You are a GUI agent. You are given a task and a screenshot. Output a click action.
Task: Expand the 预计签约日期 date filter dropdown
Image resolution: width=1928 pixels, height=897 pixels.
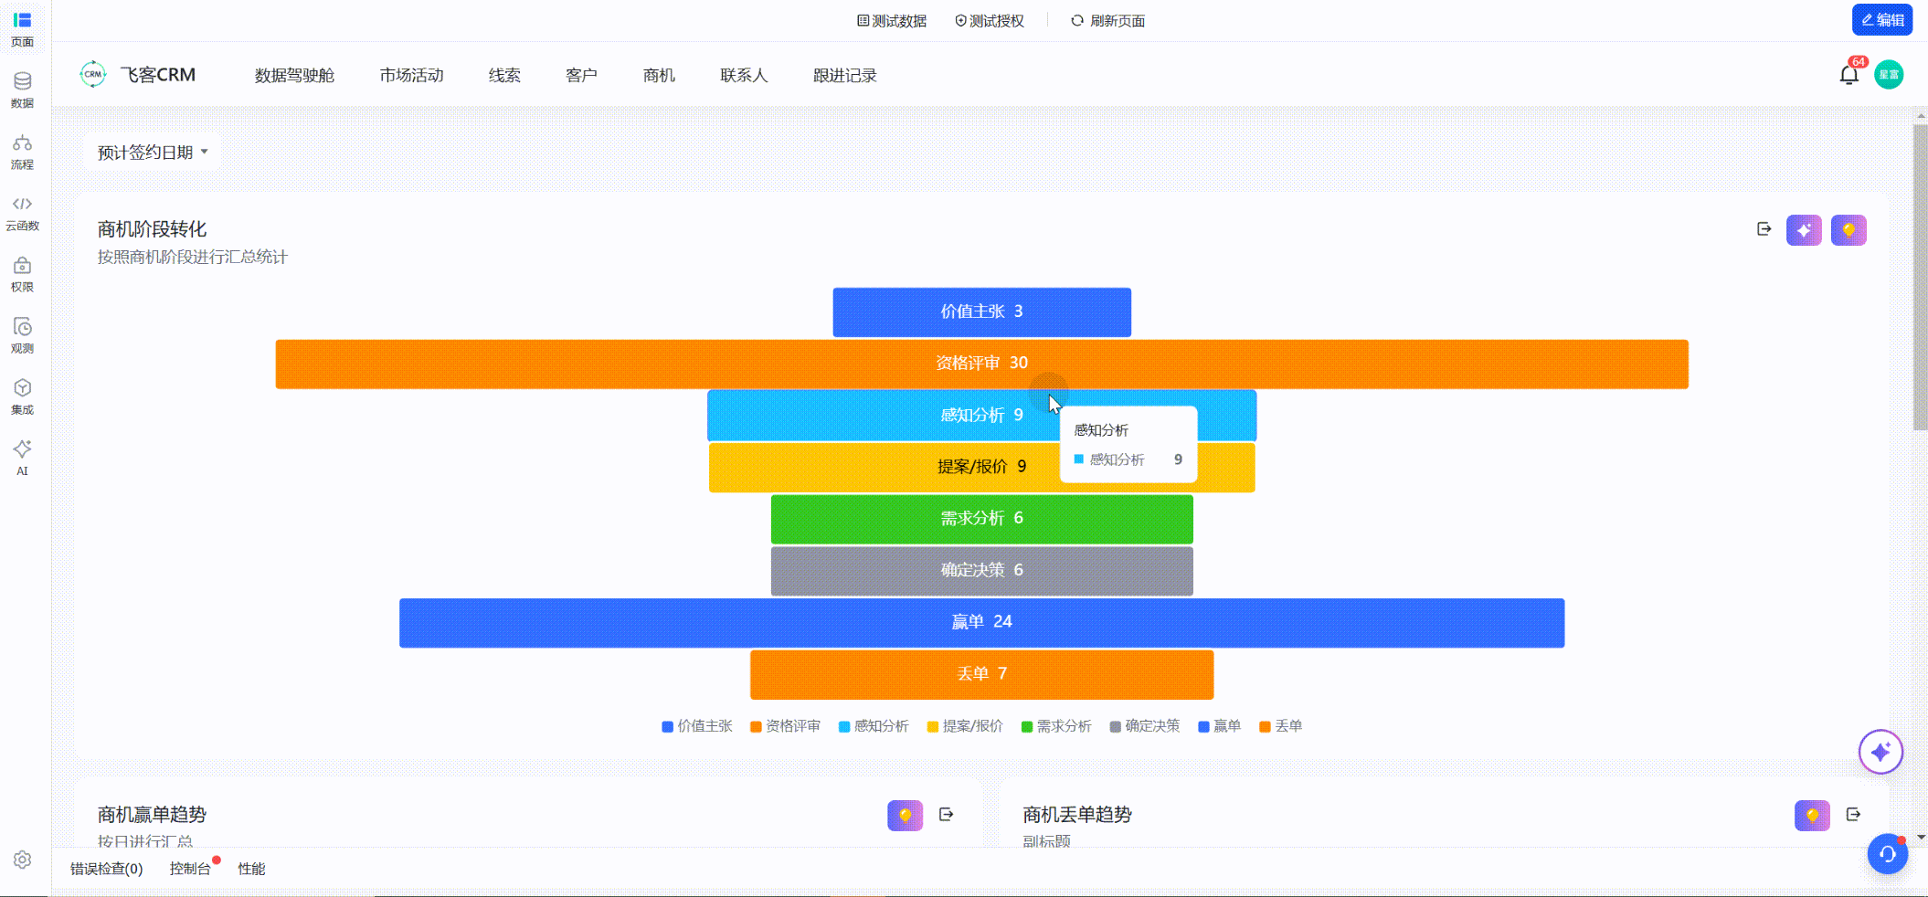click(153, 153)
